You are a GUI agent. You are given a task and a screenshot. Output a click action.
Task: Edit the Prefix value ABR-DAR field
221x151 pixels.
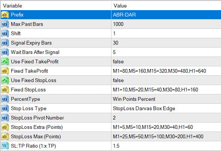(166, 15)
